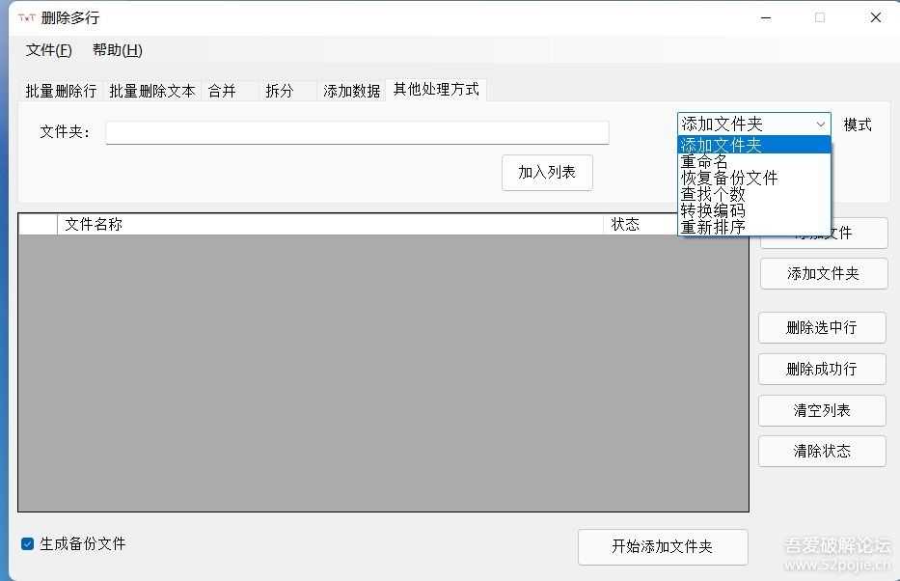Open the 模式 dropdown arrow

click(x=821, y=124)
